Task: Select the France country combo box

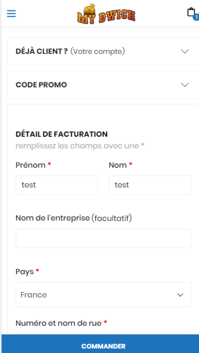Action: 104,295
